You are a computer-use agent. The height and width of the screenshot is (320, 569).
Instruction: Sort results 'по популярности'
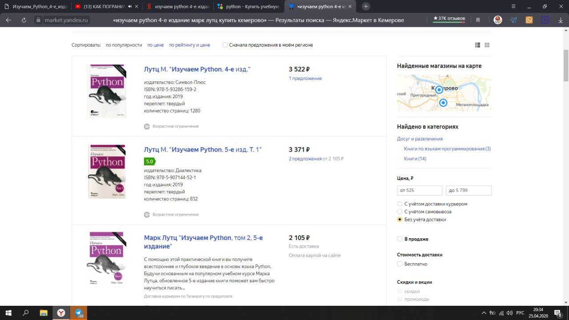(x=124, y=45)
